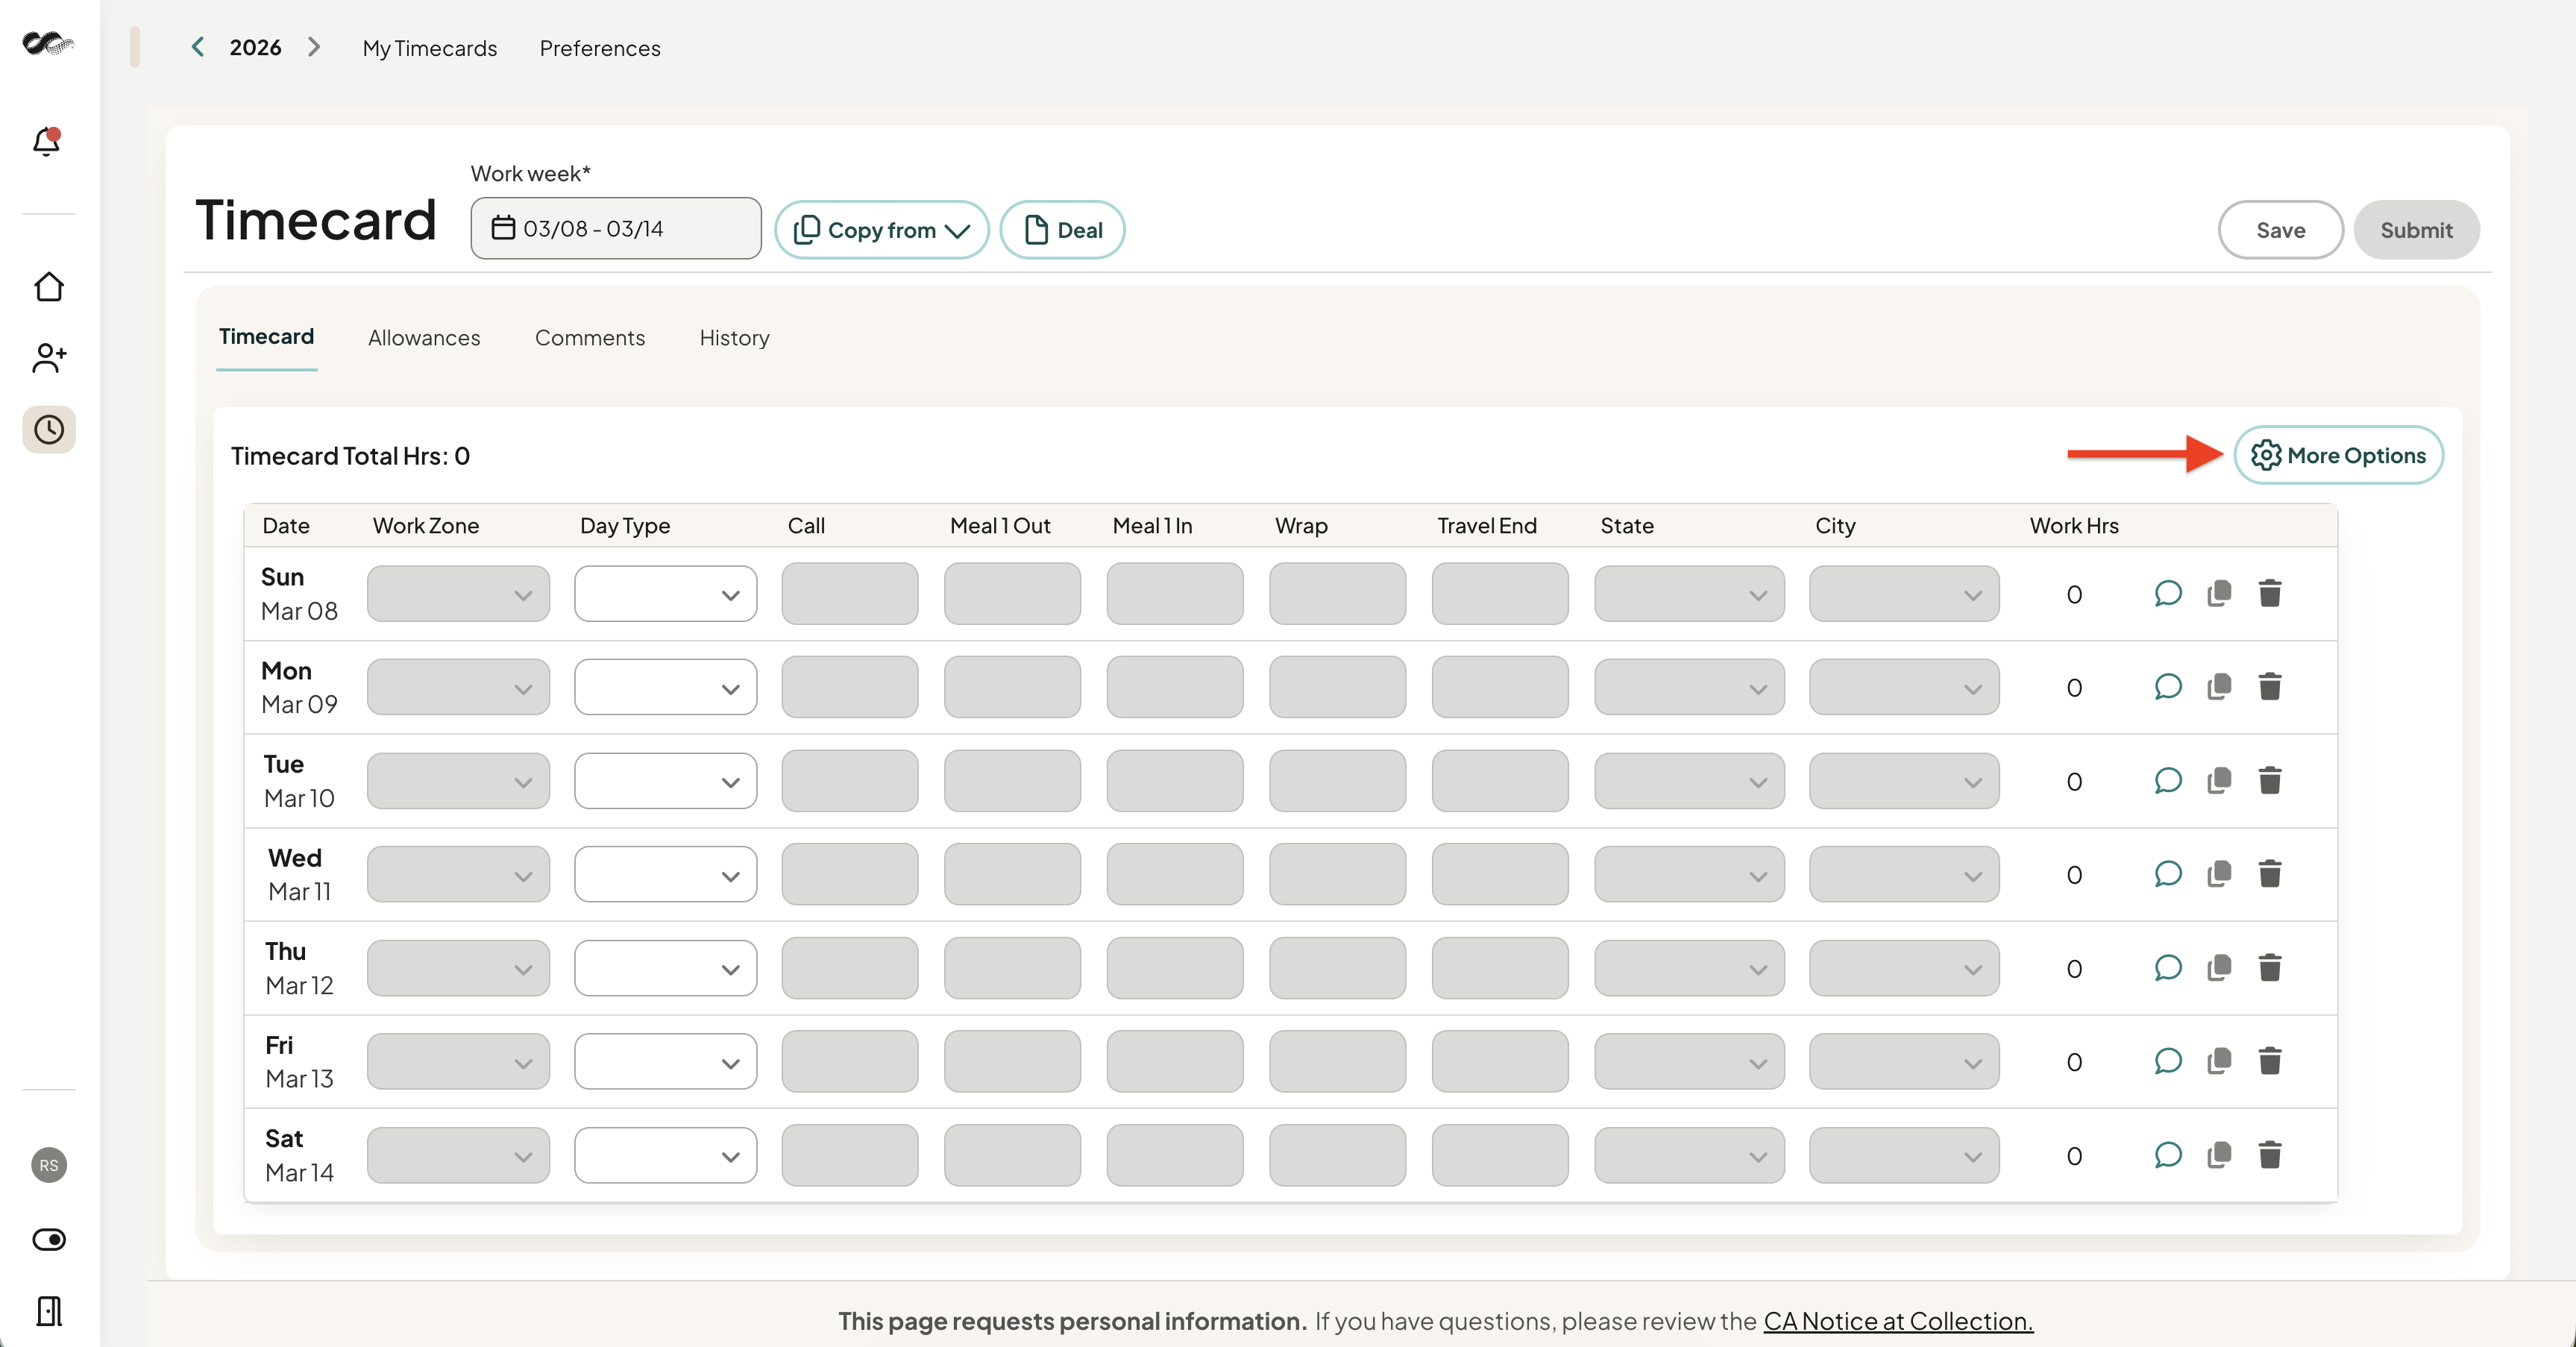Select the clock timecards sidebar icon
Image resolution: width=2576 pixels, height=1347 pixels.
click(49, 430)
